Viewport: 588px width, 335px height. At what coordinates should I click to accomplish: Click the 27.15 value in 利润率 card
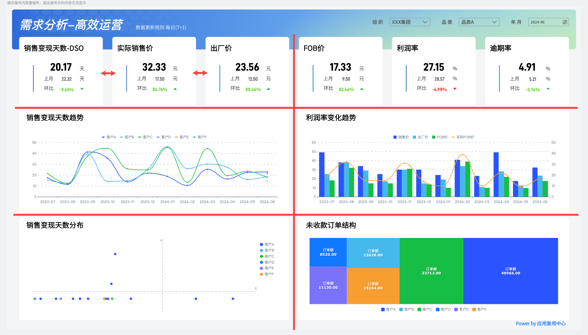[434, 67]
